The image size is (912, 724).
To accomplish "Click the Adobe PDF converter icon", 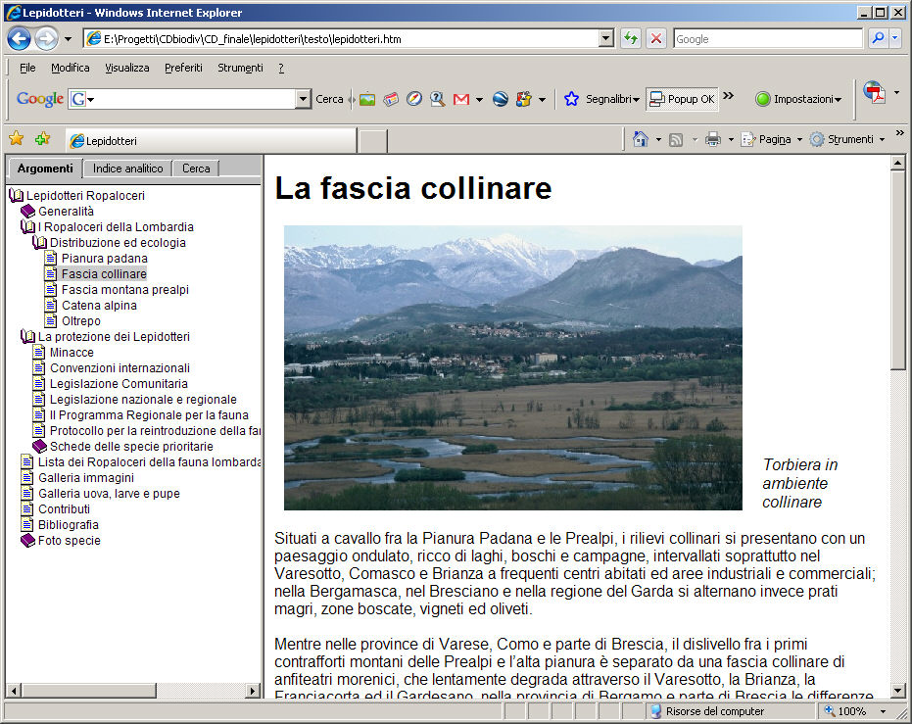I will (874, 92).
